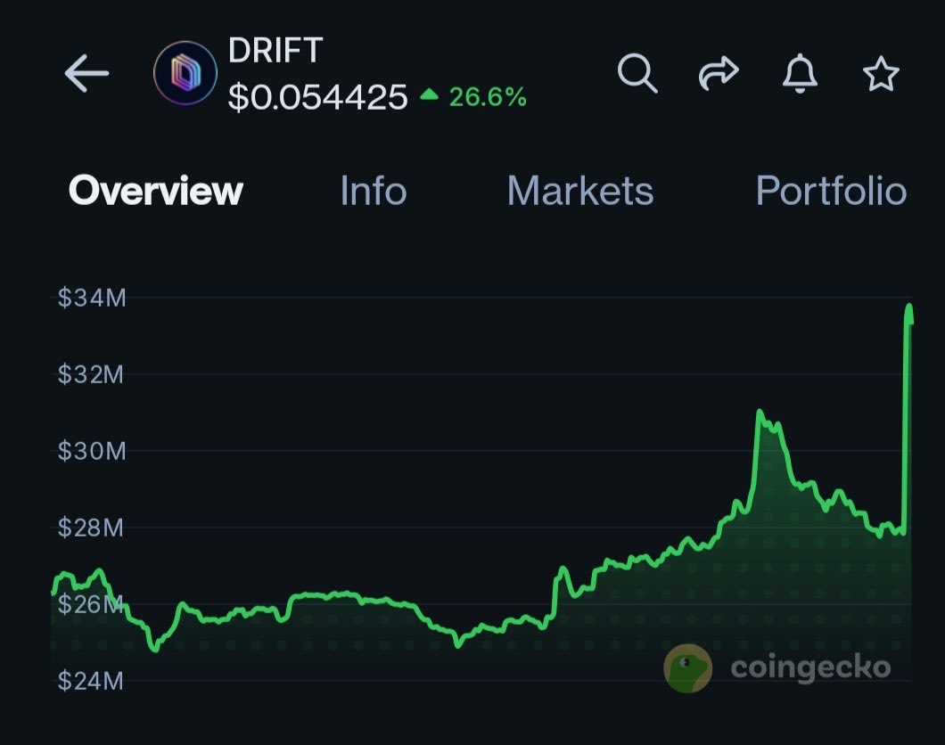Set a price alert with the bell icon
The image size is (945, 745).
800,73
